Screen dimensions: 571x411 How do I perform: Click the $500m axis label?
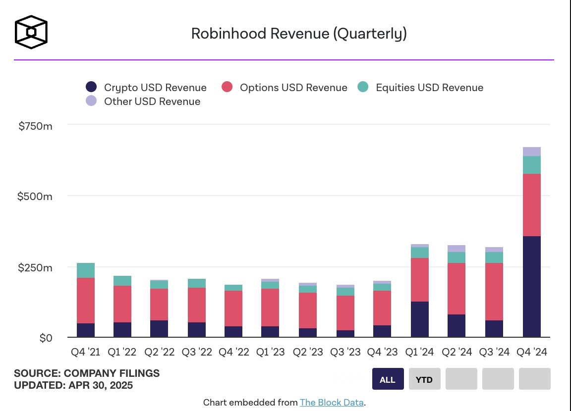pyautogui.click(x=35, y=197)
